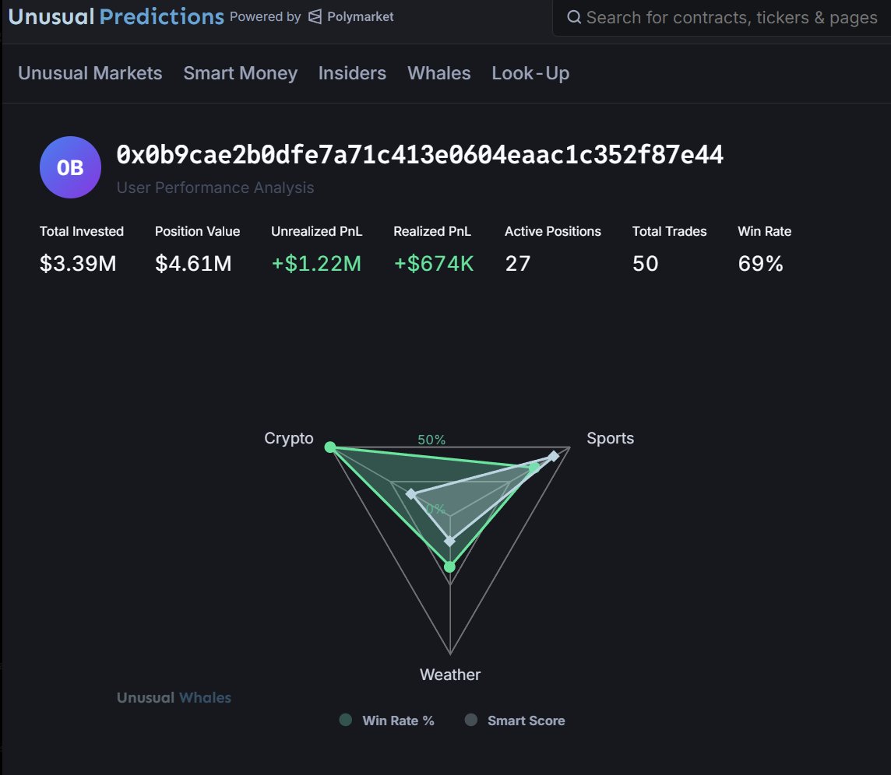Click the User Performance Analysis subtitle
Viewport: 891px width, 775px height.
[216, 188]
